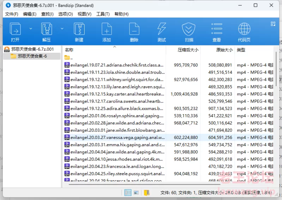
Task: Click the original size 526,799,546
Action: pyautogui.click(x=220, y=101)
